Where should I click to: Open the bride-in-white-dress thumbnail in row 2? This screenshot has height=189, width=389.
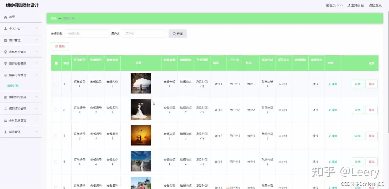141,110
